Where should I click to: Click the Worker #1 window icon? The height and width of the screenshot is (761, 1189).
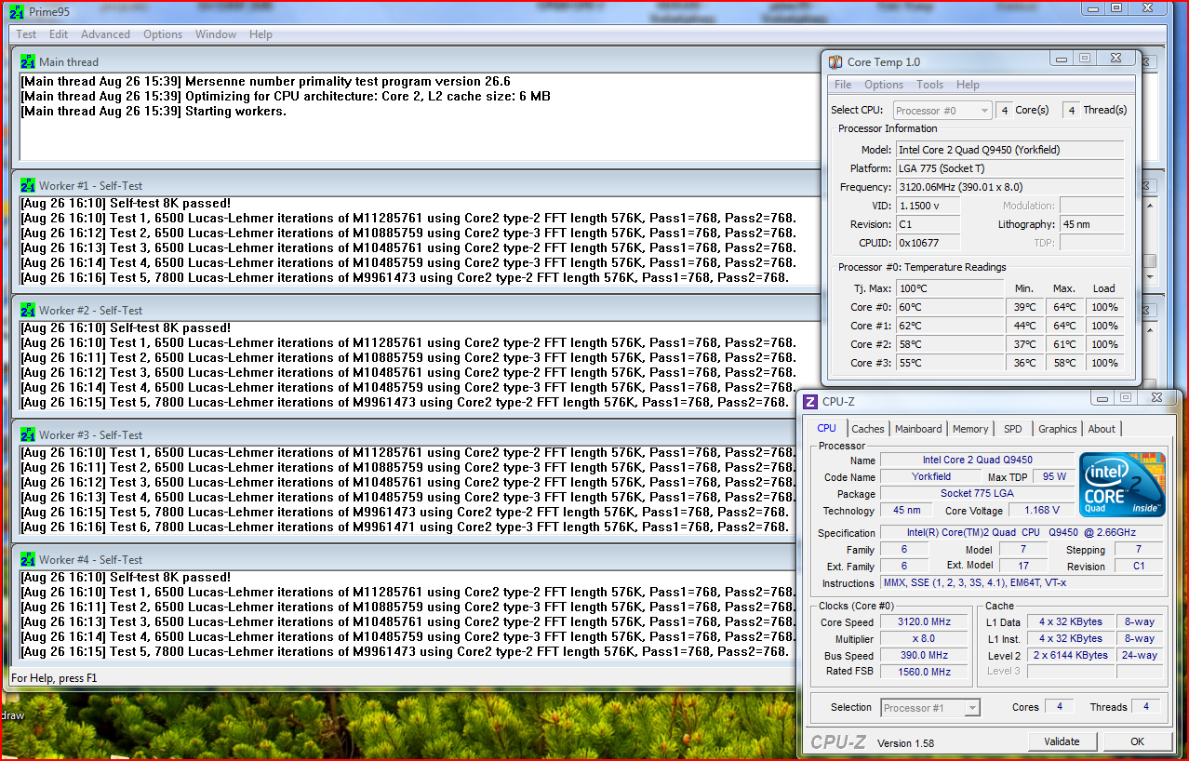[x=28, y=185]
